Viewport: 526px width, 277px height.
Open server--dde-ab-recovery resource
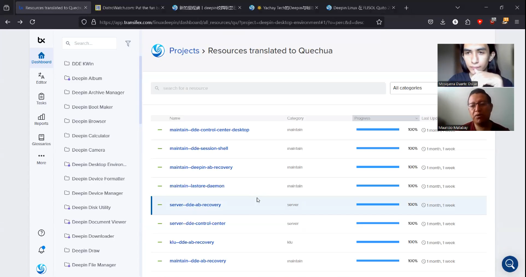point(195,205)
